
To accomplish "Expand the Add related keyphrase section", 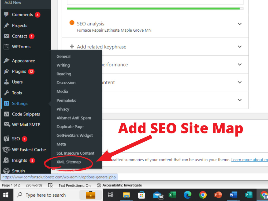I will (240, 47).
